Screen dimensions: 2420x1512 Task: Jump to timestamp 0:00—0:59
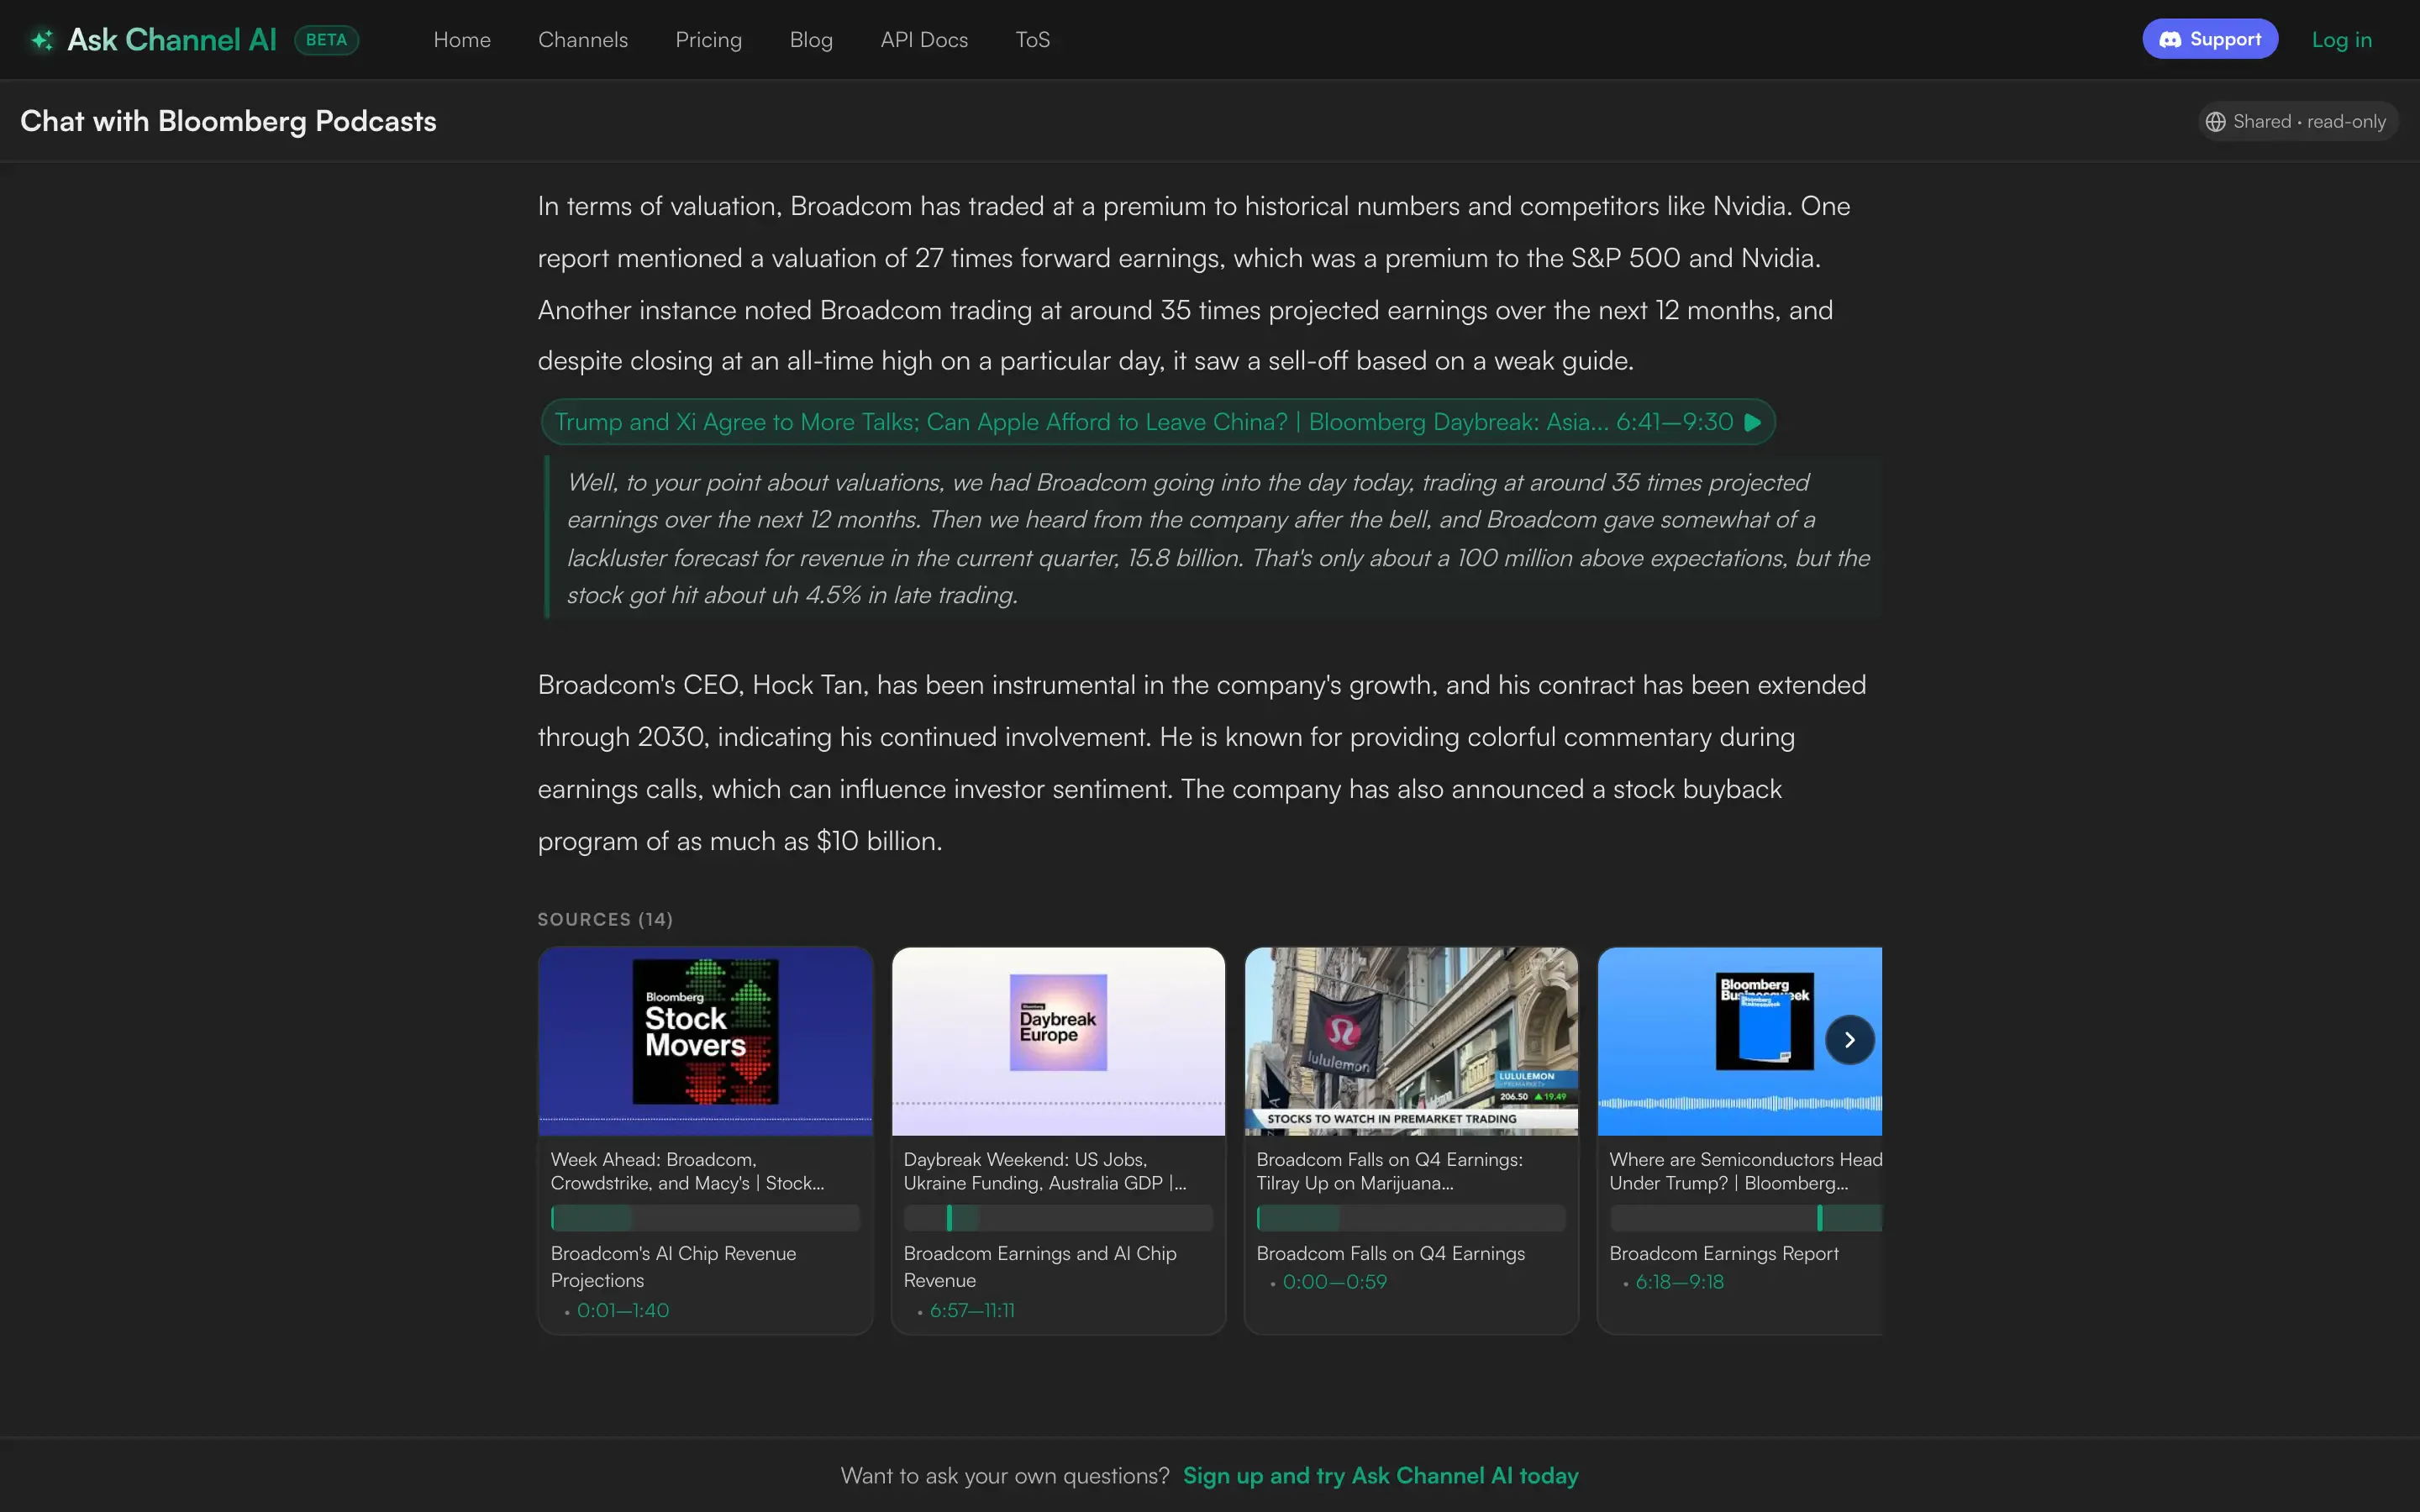point(1335,1282)
